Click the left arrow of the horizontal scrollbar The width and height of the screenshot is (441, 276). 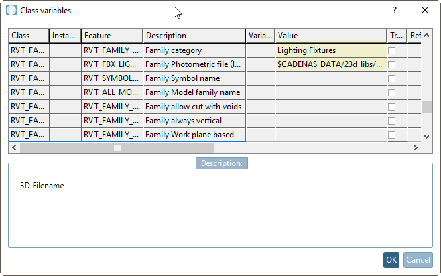coord(13,148)
